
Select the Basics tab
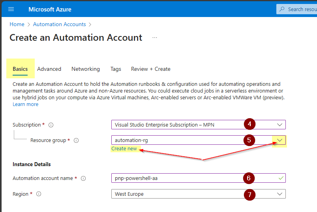(x=20, y=69)
